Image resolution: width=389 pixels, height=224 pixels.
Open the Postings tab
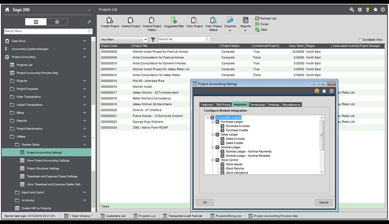click(x=273, y=105)
